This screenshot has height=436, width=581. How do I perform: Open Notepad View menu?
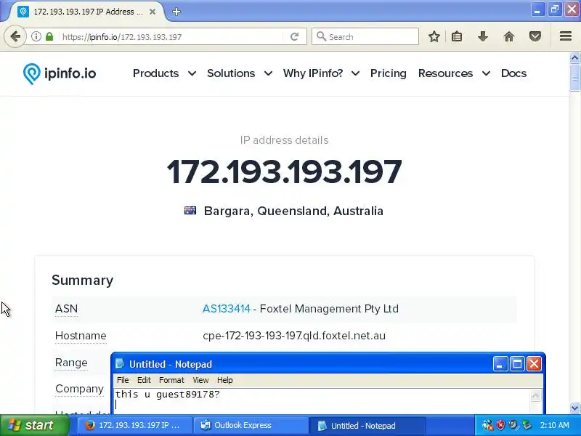click(200, 380)
